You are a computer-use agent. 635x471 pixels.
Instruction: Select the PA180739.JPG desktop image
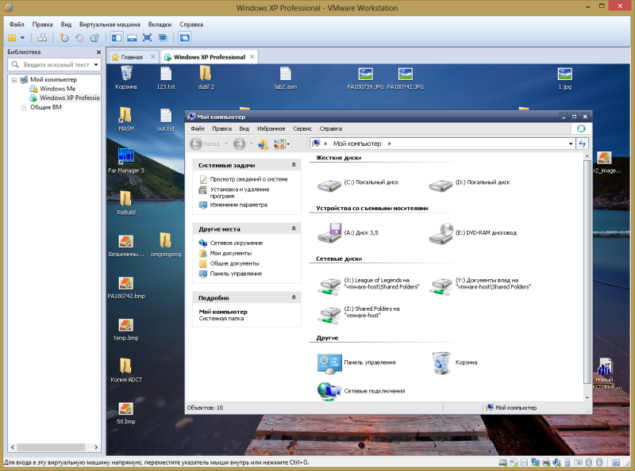(x=365, y=78)
